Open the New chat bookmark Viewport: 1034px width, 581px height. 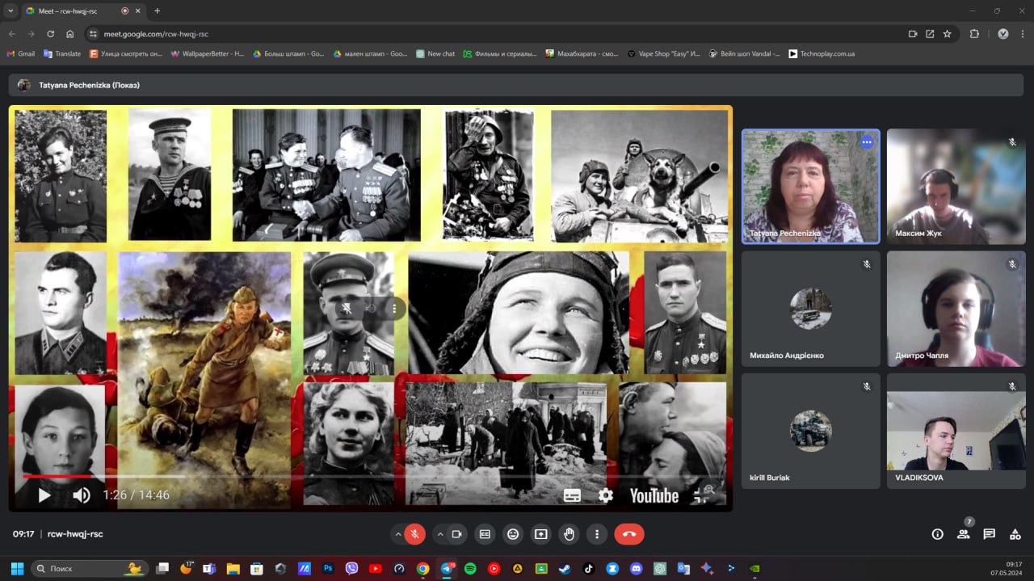(435, 53)
